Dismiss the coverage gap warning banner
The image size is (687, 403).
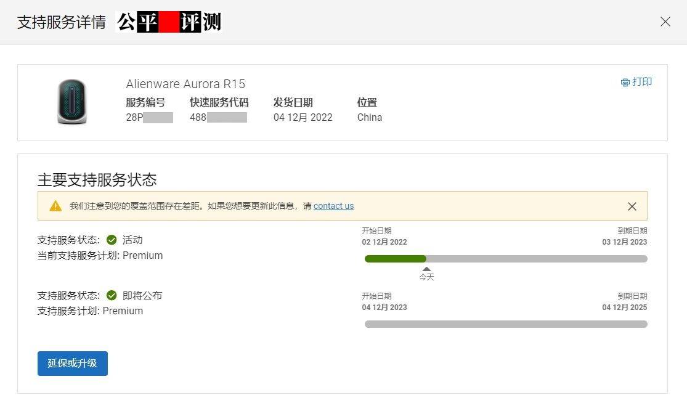(x=632, y=206)
